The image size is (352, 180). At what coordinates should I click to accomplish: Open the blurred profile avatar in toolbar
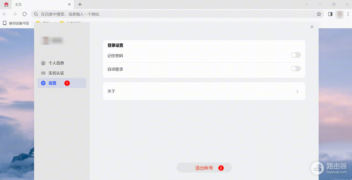pos(339,14)
